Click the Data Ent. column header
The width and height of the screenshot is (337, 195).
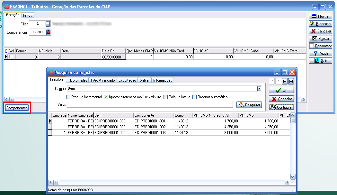[113, 51]
